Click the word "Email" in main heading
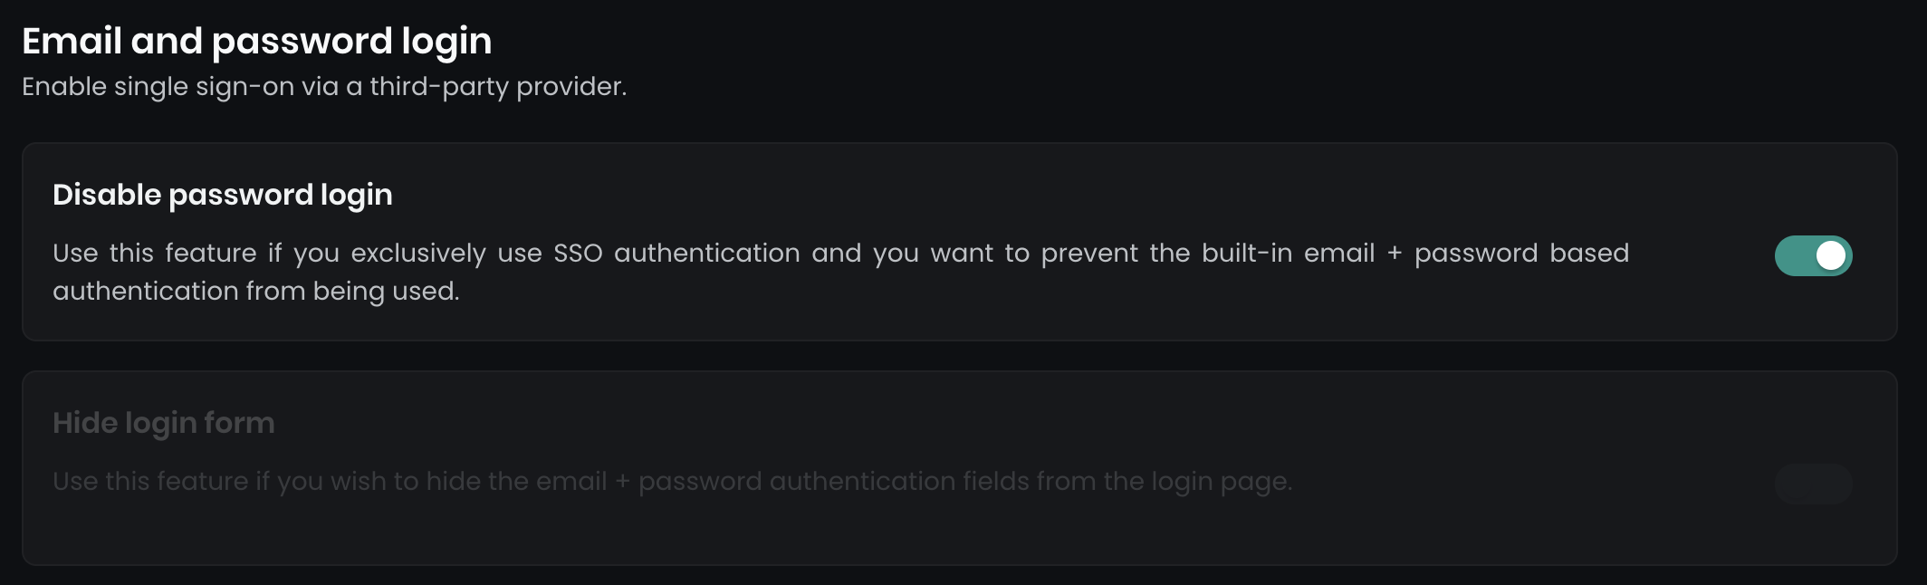The width and height of the screenshot is (1927, 585). [72, 41]
